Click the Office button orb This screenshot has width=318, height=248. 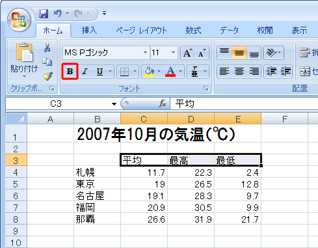[x=19, y=20]
